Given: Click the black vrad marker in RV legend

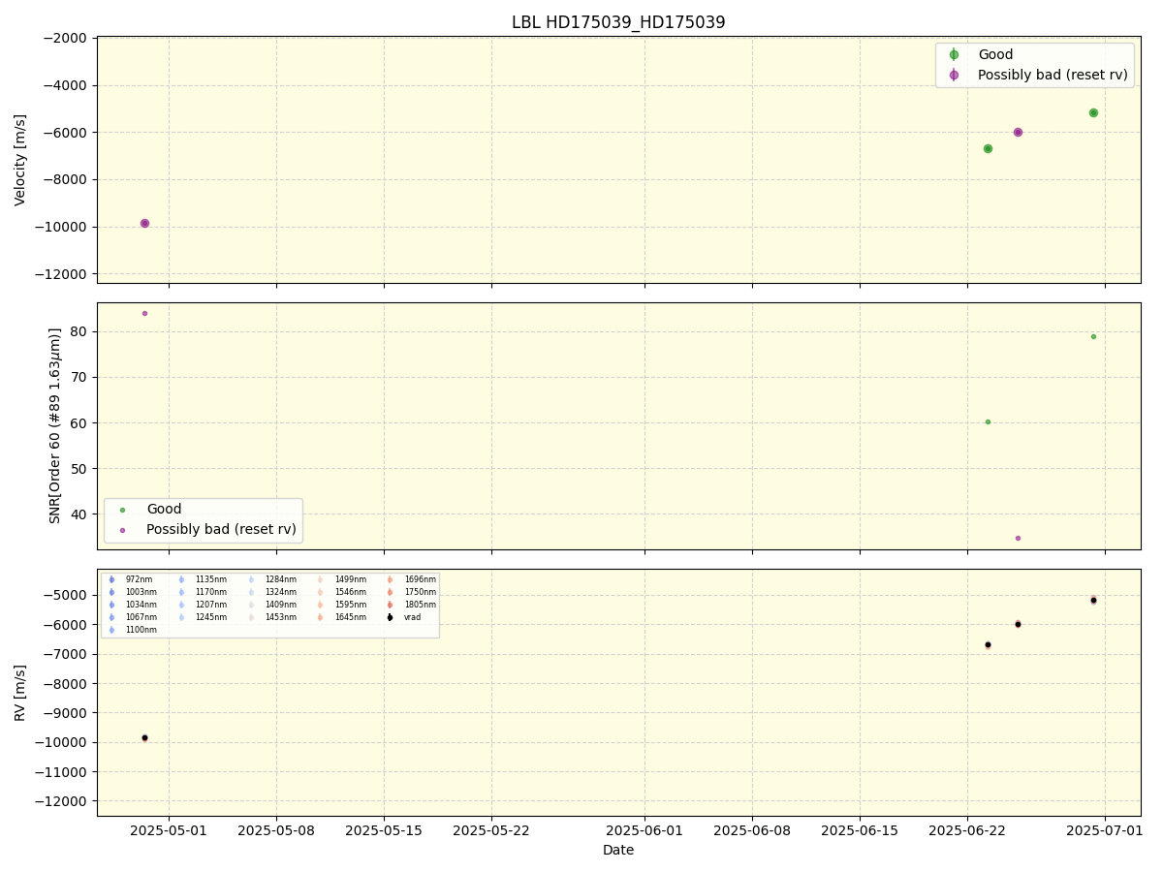Looking at the screenshot, I should coord(390,617).
